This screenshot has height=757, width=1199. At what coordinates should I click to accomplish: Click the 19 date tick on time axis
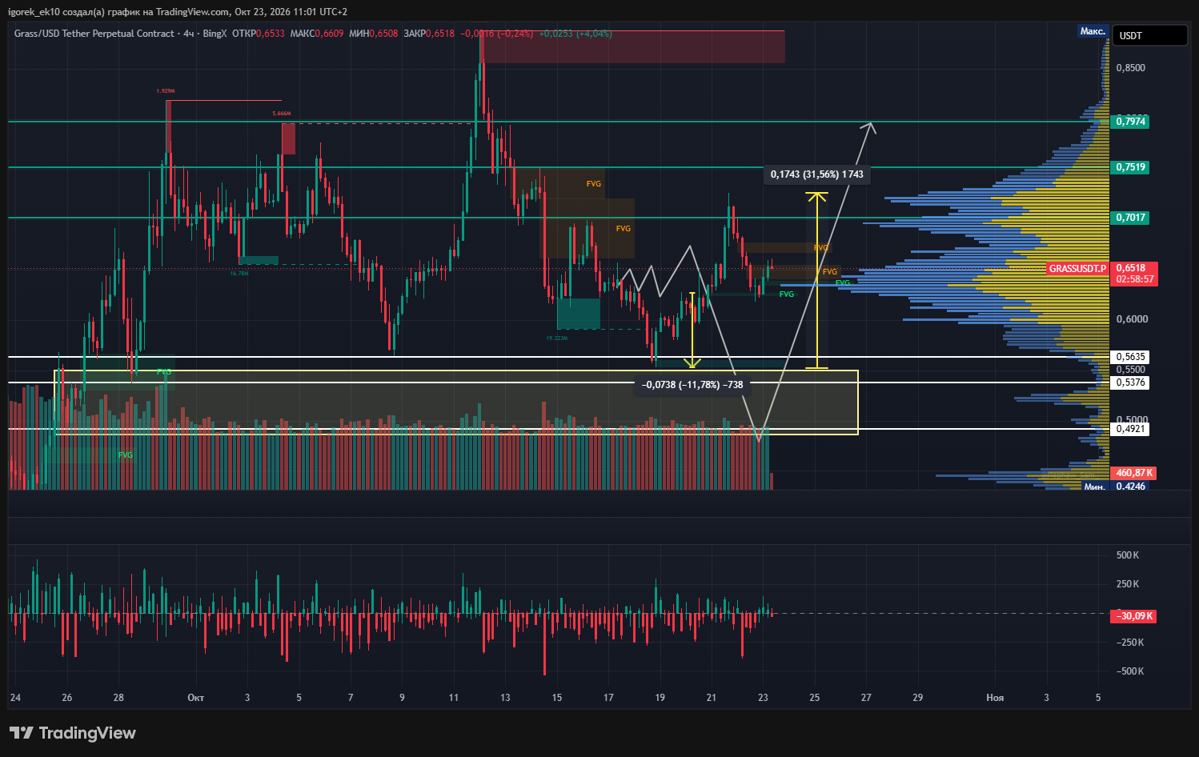(660, 698)
